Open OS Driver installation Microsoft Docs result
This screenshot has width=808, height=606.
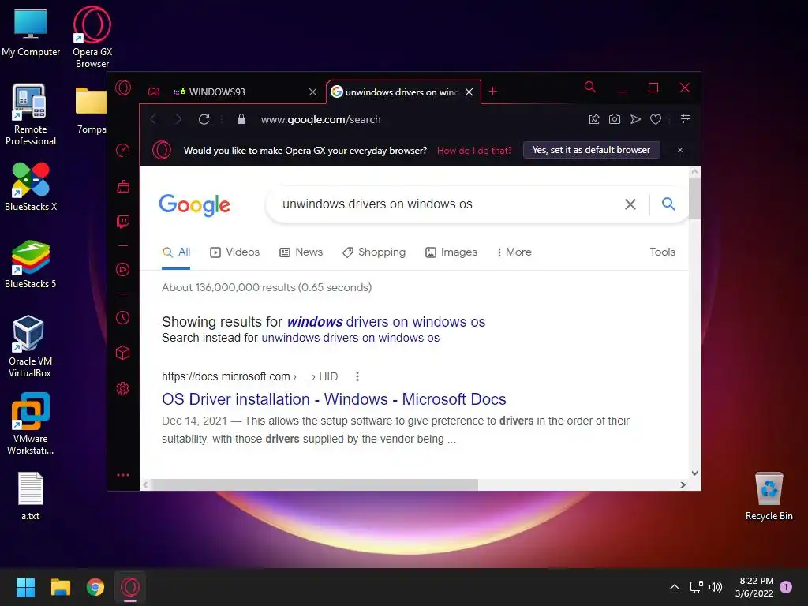pyautogui.click(x=334, y=398)
